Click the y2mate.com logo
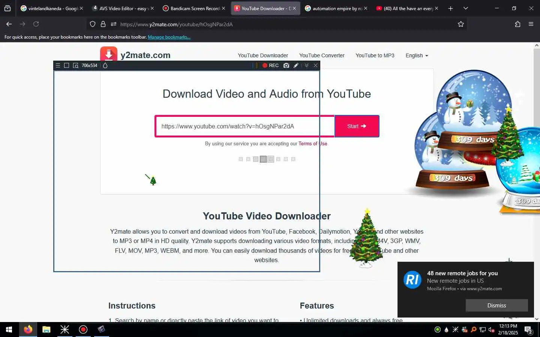Image resolution: width=540 pixels, height=337 pixels. tap(135, 54)
